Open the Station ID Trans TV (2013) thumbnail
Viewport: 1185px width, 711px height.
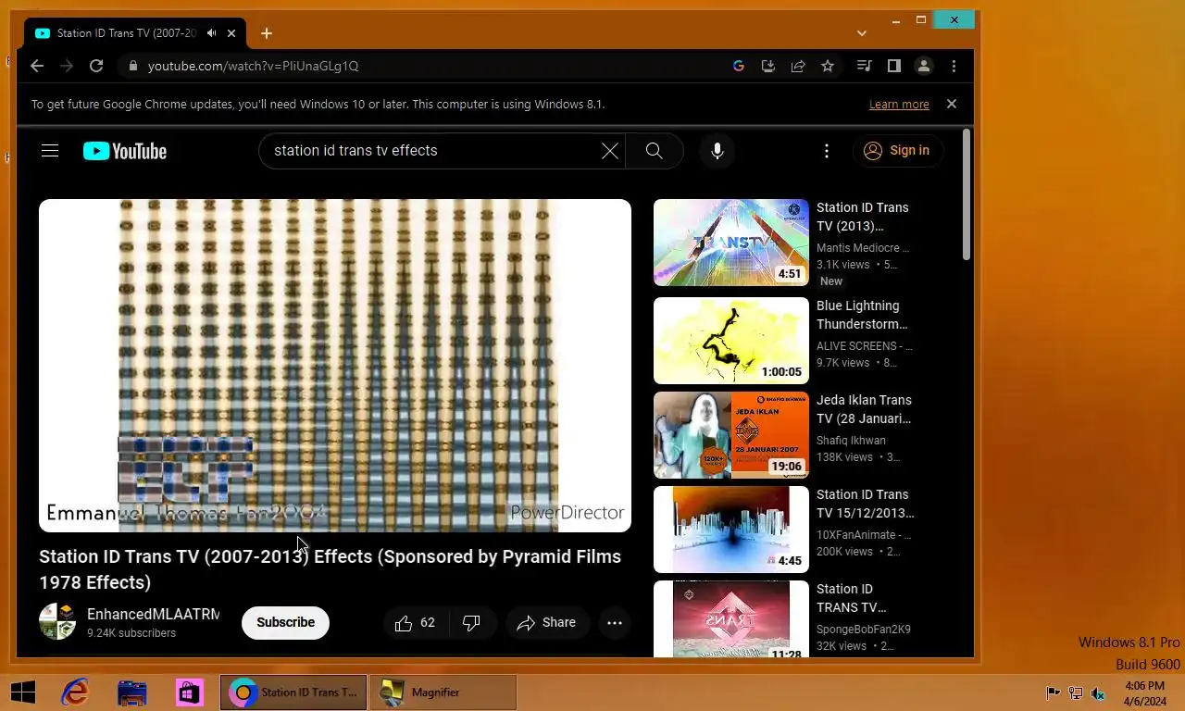(731, 243)
